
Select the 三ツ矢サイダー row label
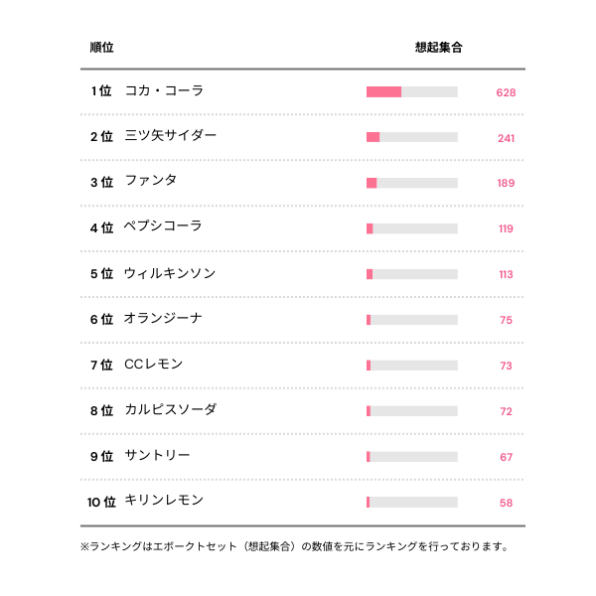(170, 136)
